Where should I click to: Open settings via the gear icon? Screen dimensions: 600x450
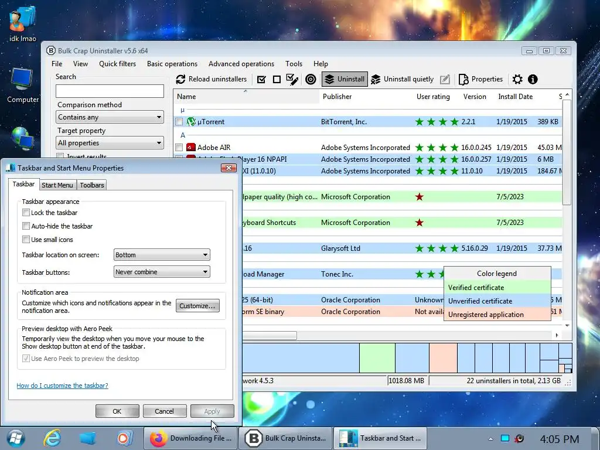click(517, 79)
